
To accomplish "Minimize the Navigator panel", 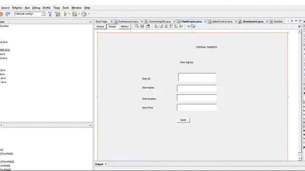I will tap(90, 125).
